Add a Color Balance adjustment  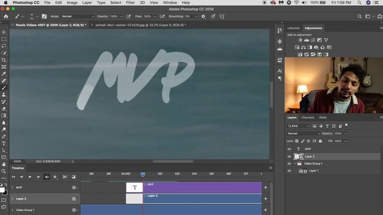[303, 47]
